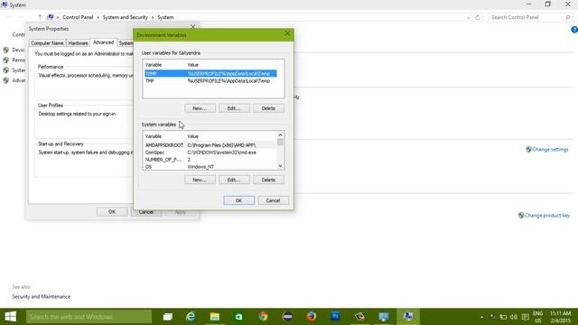Open File Explorer from the taskbar
The height and width of the screenshot is (325, 578).
click(215, 317)
